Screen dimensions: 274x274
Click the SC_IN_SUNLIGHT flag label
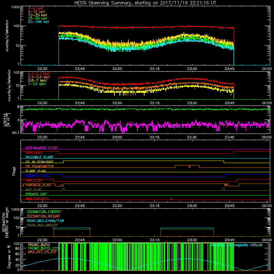pos(39,162)
